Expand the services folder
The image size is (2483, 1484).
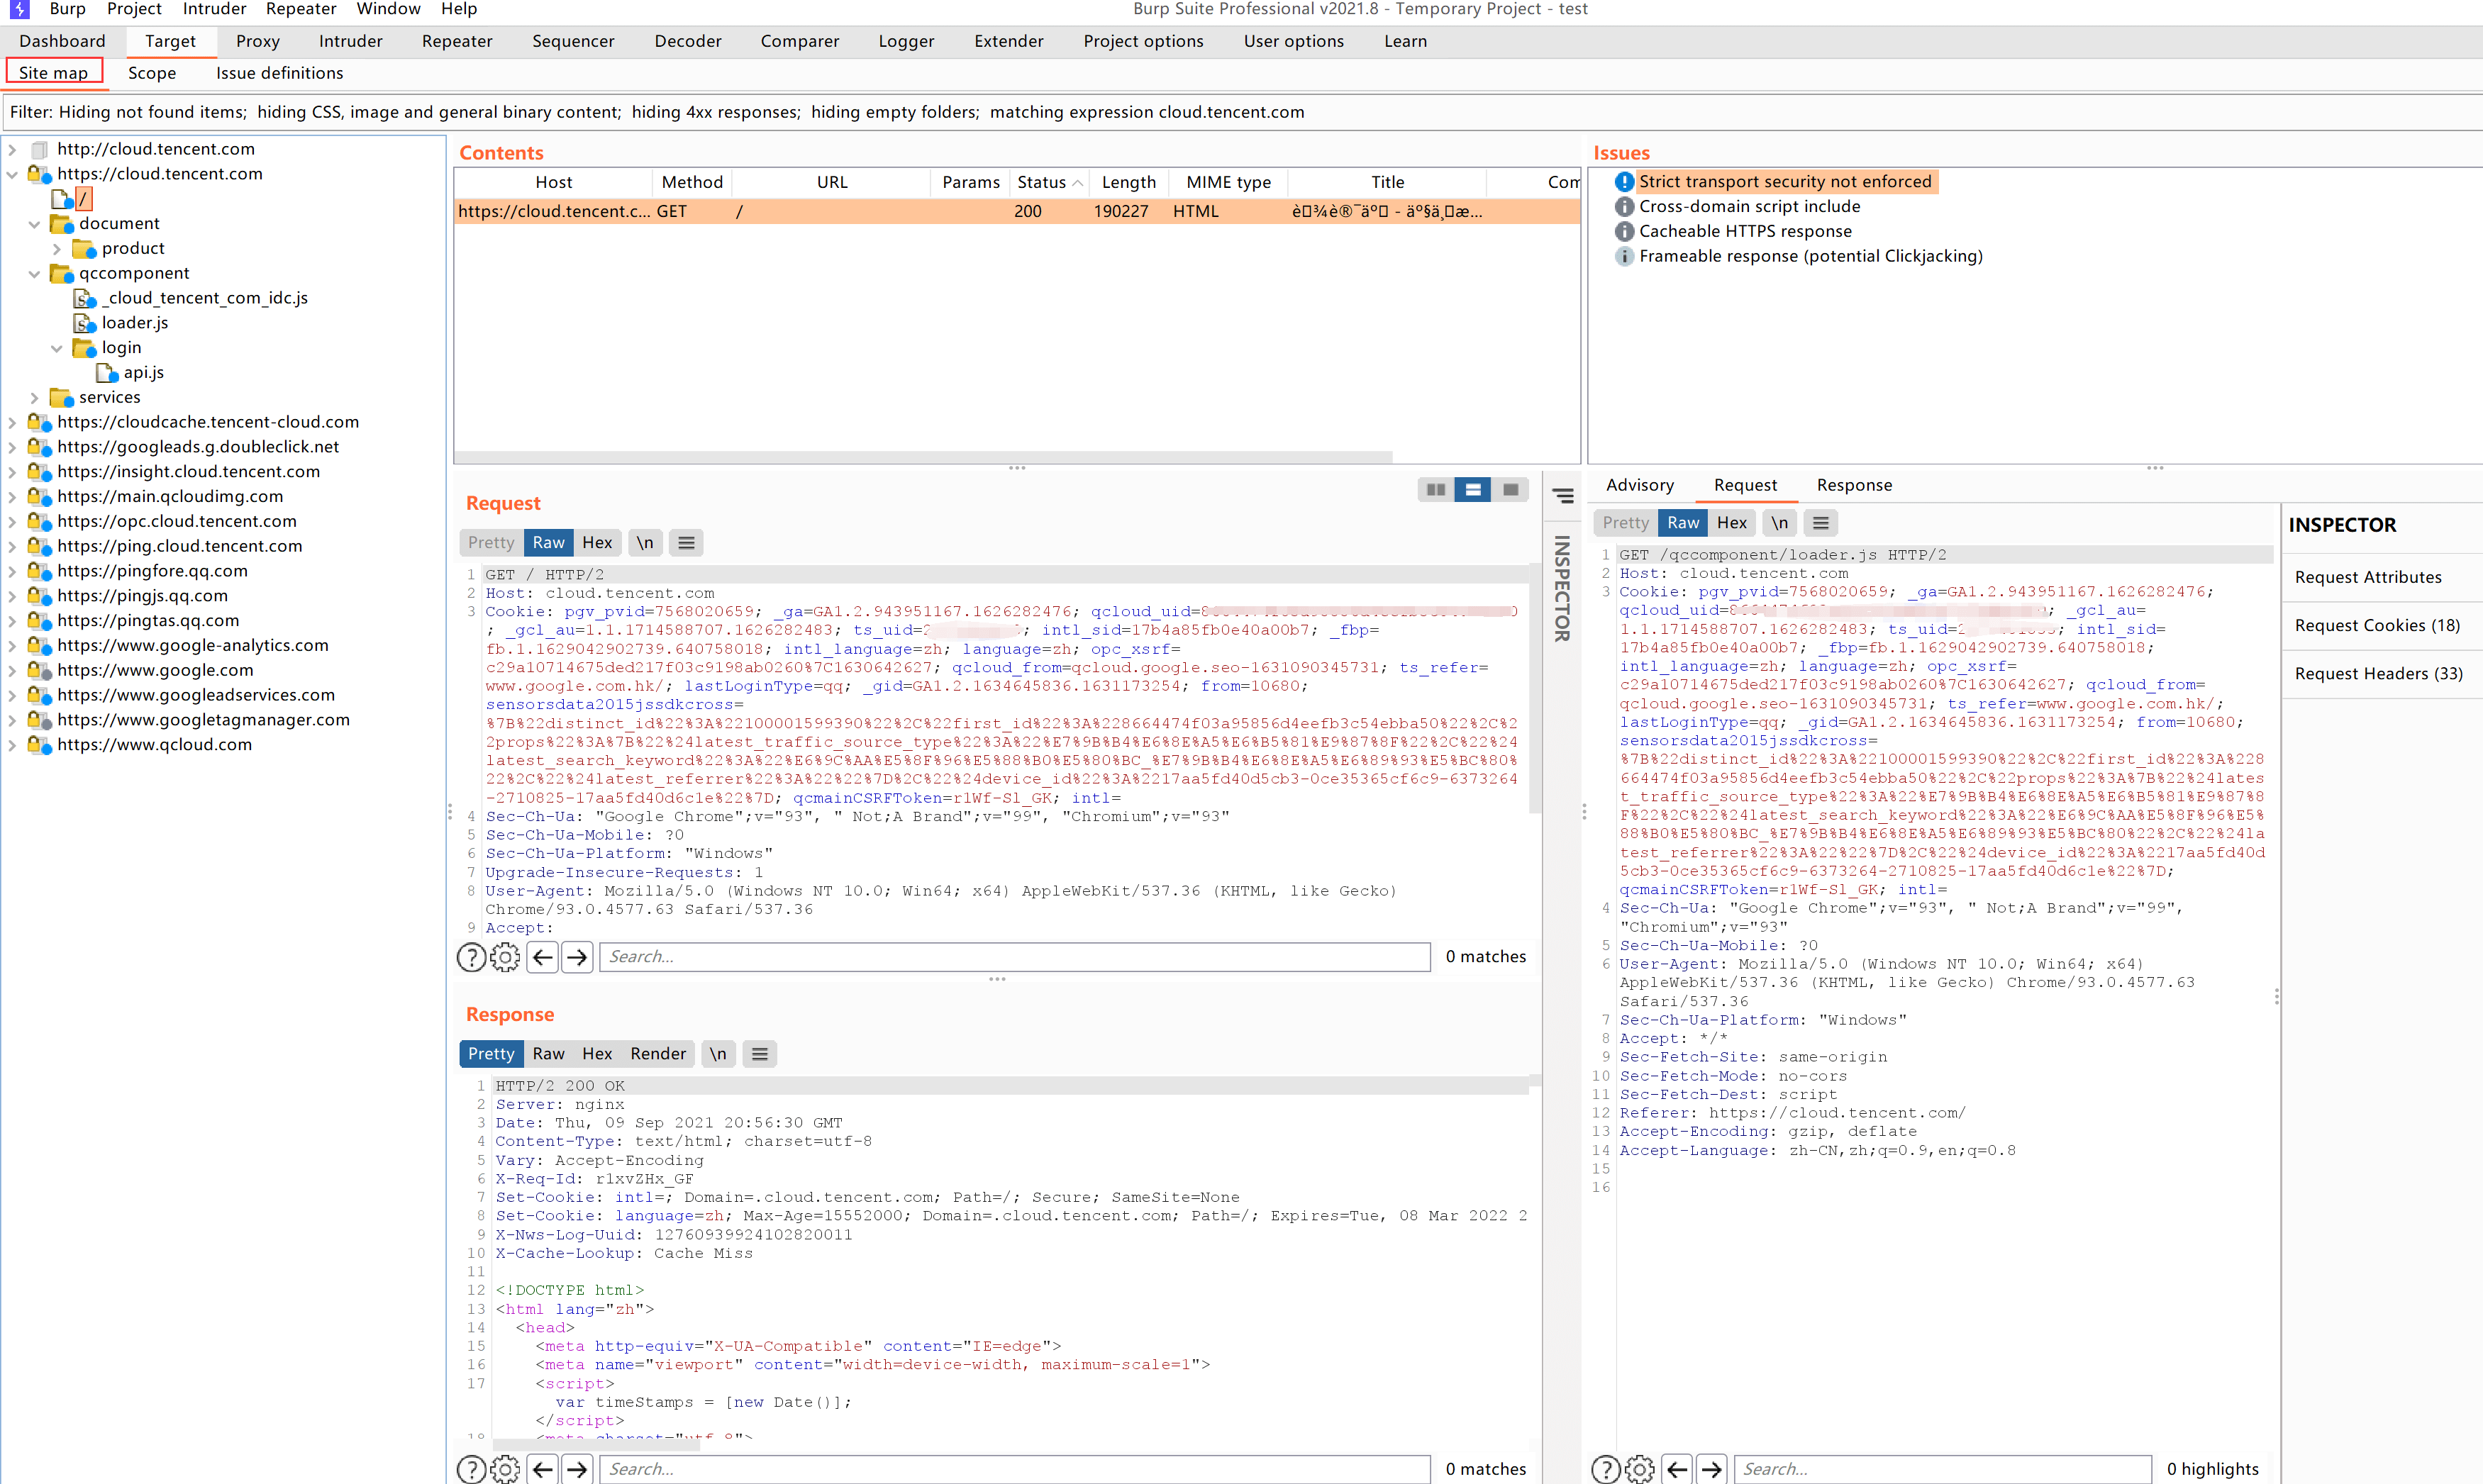tap(35, 398)
